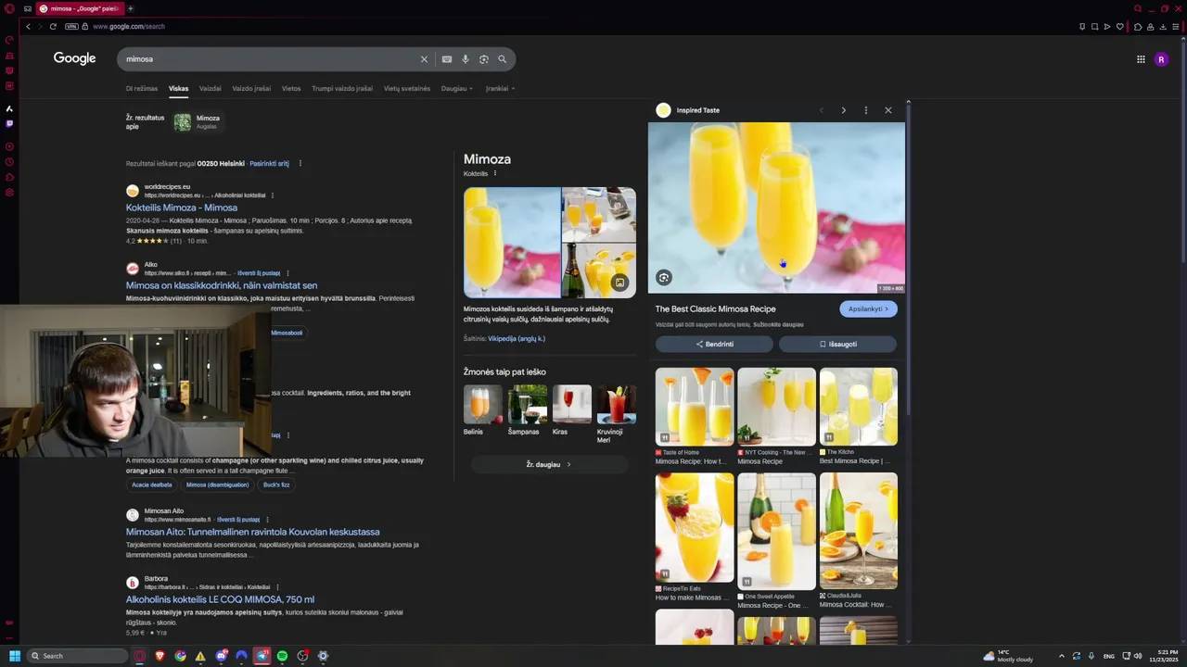Image resolution: width=1187 pixels, height=667 pixels.
Task: Click the Mimoza Augalas chip
Action: (x=198, y=121)
